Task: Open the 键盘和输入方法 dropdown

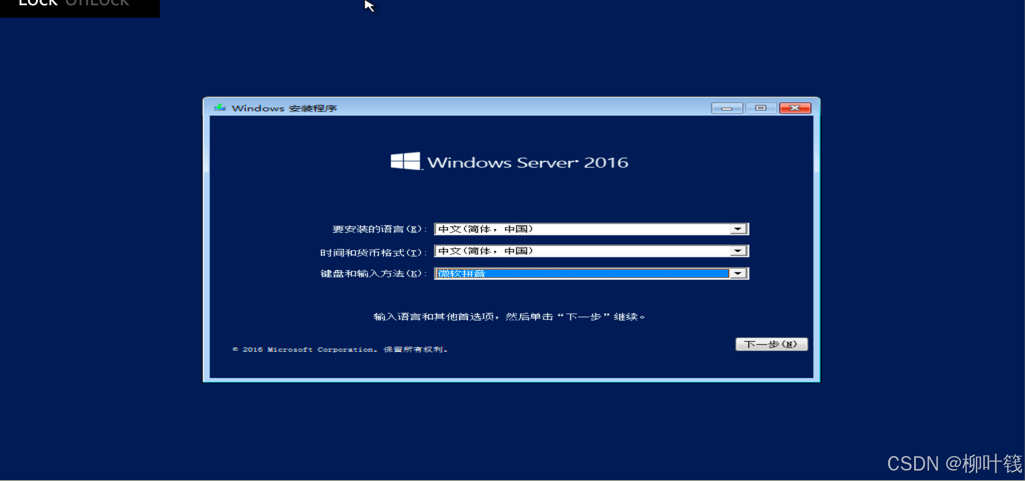Action: (738, 273)
